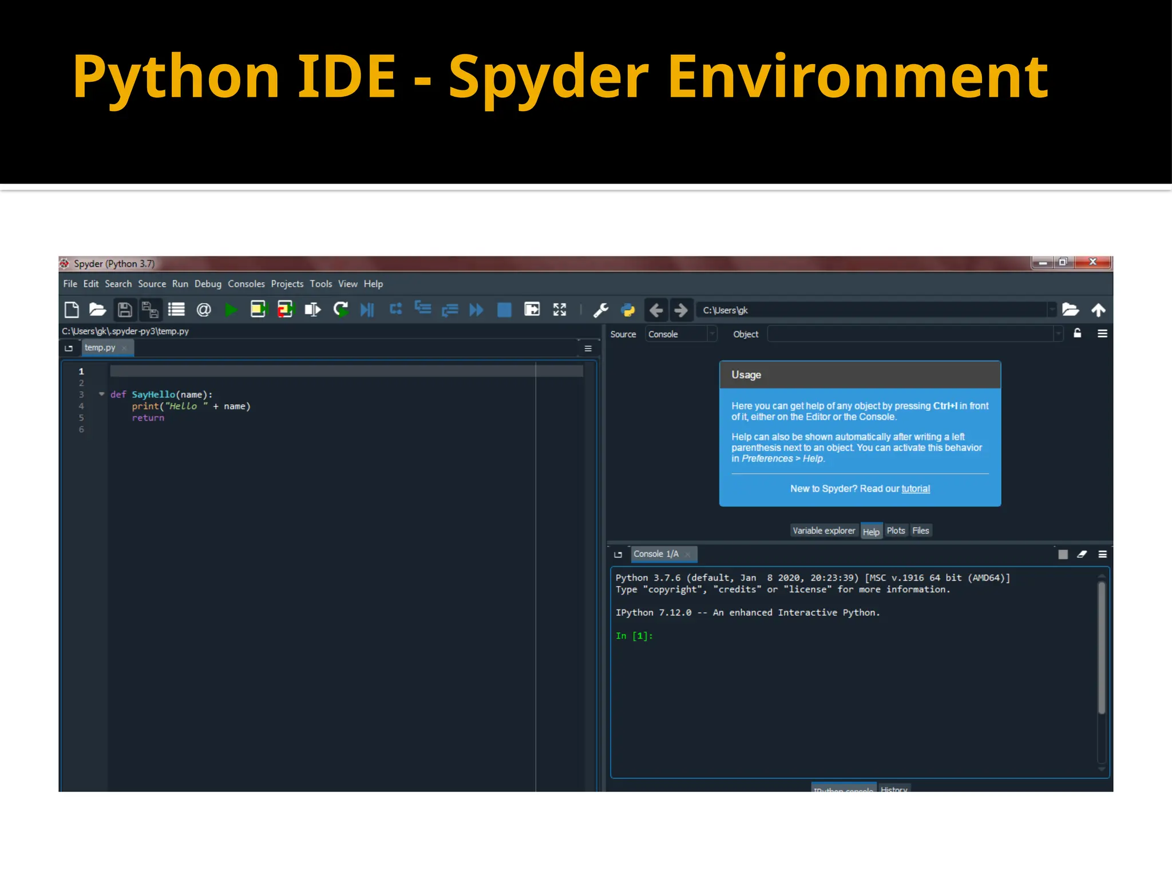
Task: Click the tutorial link in Usage box
Action: [916, 489]
